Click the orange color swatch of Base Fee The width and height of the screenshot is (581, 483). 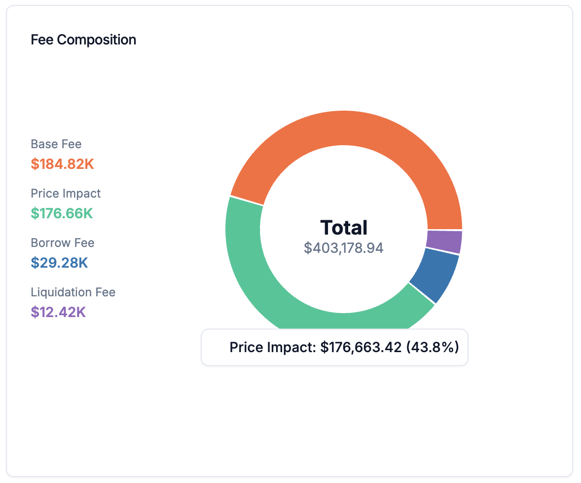(63, 163)
